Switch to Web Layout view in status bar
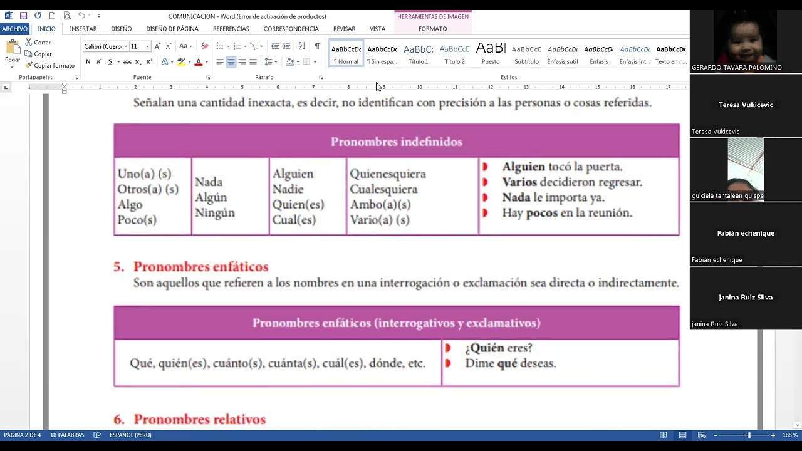Image resolution: width=802 pixels, height=451 pixels. point(702,435)
